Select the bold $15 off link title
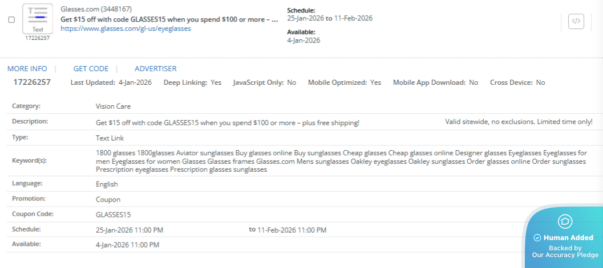Screen dimensions: 603x268 pos(169,19)
